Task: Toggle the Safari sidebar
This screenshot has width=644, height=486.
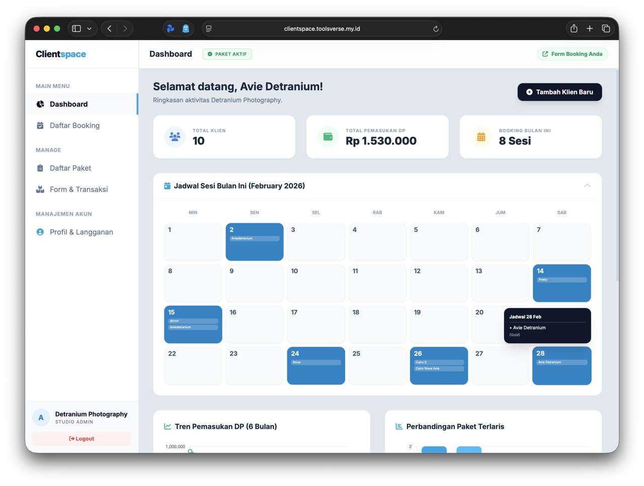Action: click(76, 29)
